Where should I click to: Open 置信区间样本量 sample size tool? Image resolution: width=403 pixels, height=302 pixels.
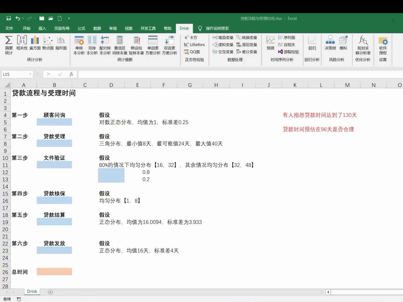[x=120, y=45]
